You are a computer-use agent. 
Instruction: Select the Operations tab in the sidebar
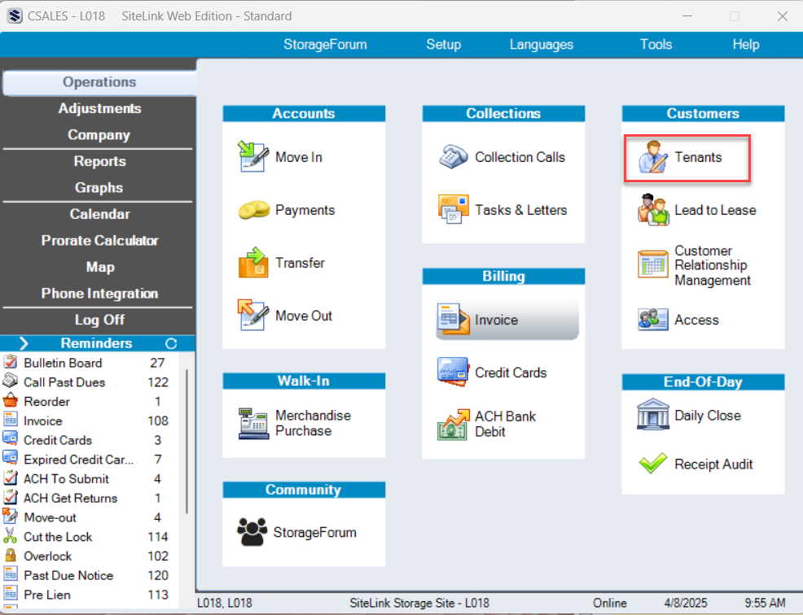(x=99, y=82)
